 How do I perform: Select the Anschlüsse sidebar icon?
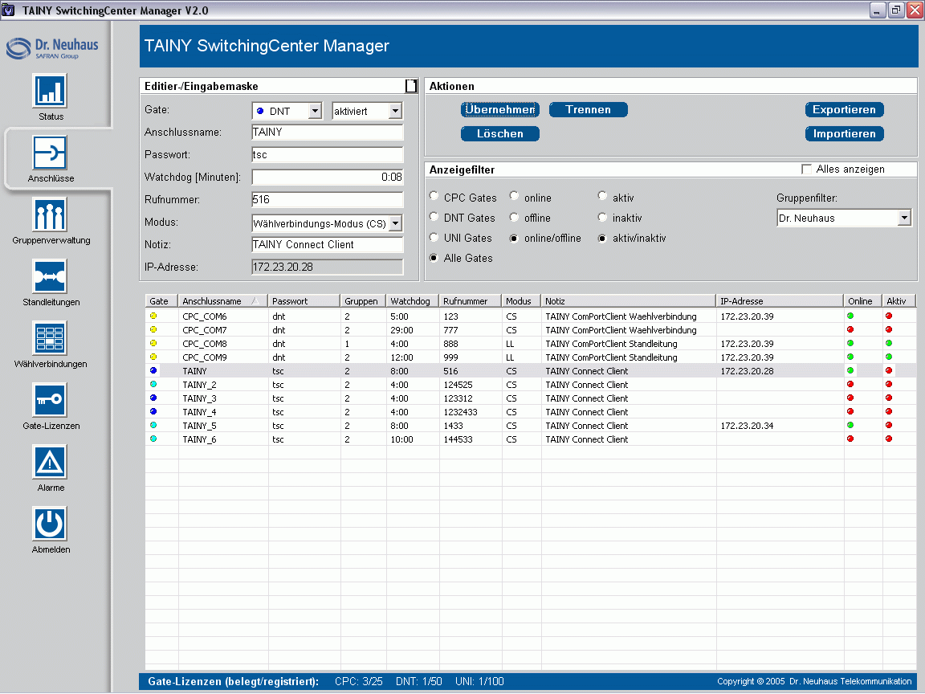50,153
